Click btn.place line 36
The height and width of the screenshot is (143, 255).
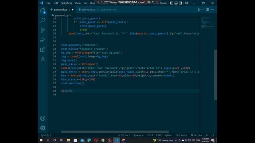click(78, 79)
